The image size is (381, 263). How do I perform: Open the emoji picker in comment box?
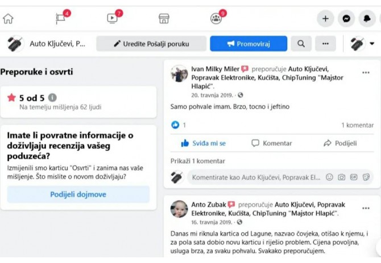click(329, 177)
